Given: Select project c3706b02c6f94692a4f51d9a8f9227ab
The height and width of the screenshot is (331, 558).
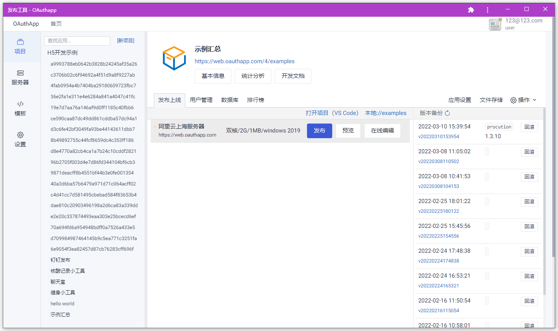Looking at the screenshot, I should click(x=93, y=75).
